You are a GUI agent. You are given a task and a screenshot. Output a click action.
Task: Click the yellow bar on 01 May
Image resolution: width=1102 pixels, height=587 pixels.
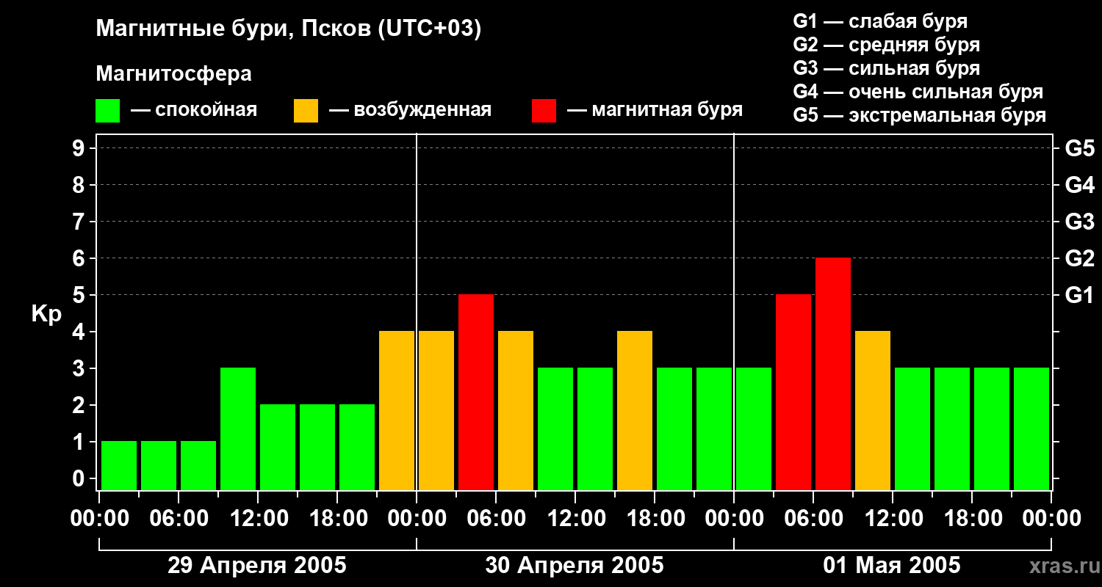(x=873, y=410)
